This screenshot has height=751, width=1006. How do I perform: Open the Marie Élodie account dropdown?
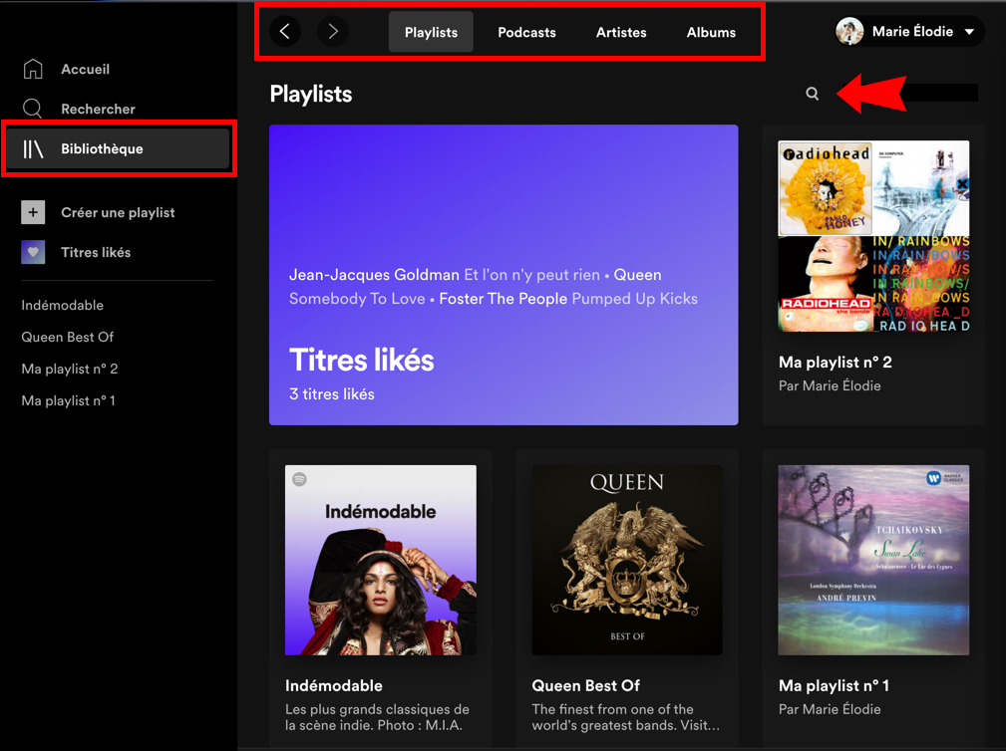[969, 32]
